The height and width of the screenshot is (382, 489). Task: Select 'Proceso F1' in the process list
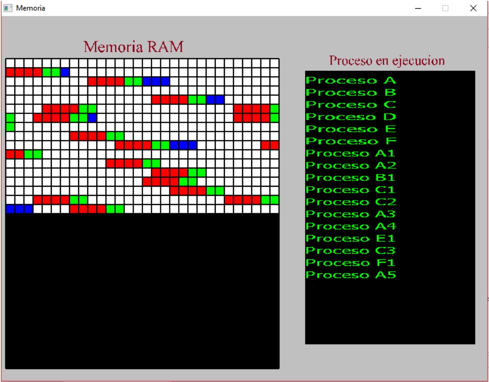point(351,263)
